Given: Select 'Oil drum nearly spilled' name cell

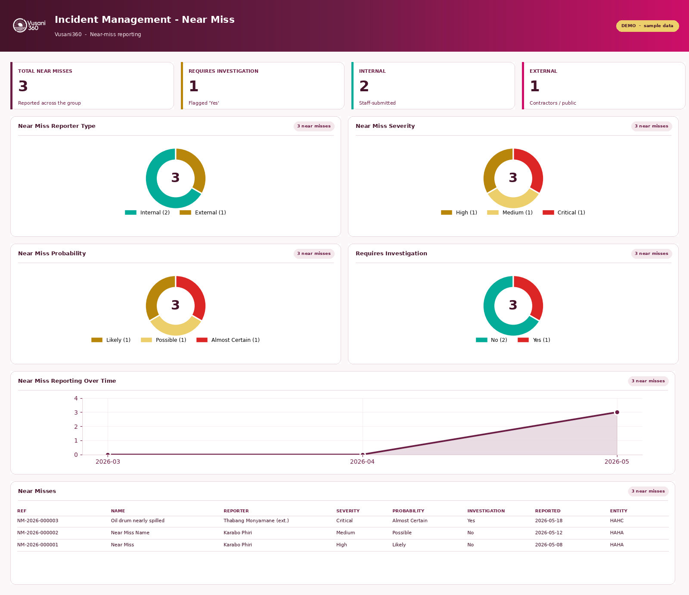Looking at the screenshot, I should tap(138, 521).
